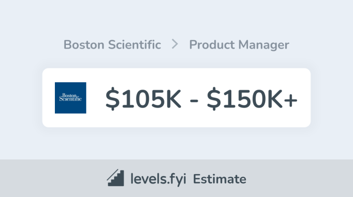This screenshot has height=197, width=353.
Task: Click the $150K+ upper salary figure
Action: click(x=252, y=98)
